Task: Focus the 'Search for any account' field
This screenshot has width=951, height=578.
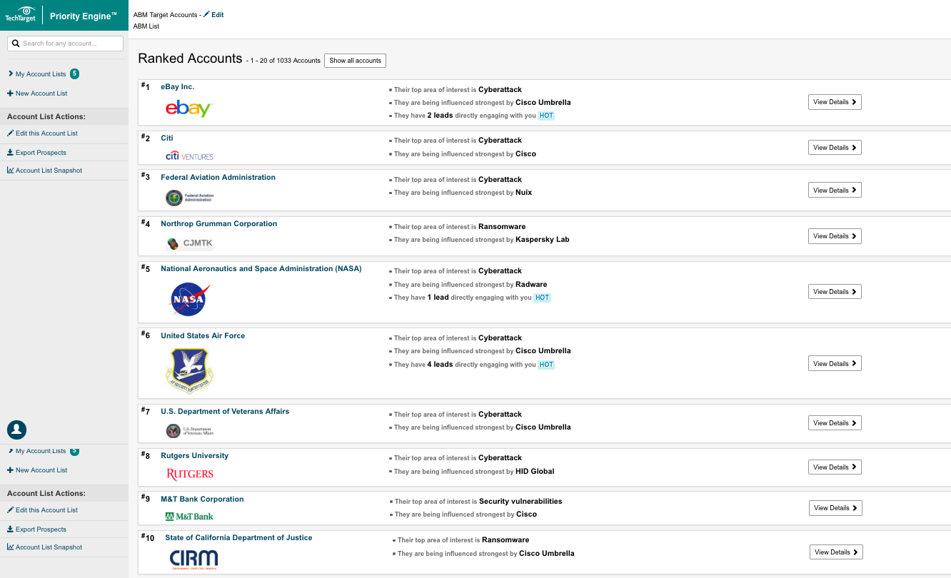Action: point(64,44)
